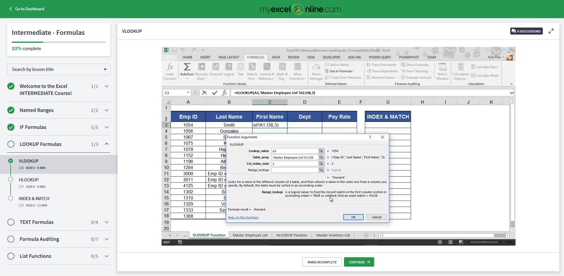Click Cancel in Function Arguments dialog
564x276 pixels.
pyautogui.click(x=377, y=217)
